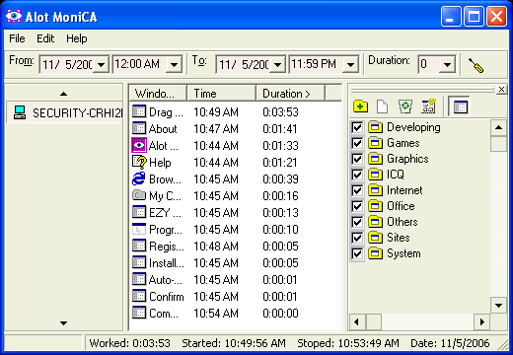Click the category list scroll up arrow
Viewport: 513px width, 355px height.
pyautogui.click(x=498, y=127)
